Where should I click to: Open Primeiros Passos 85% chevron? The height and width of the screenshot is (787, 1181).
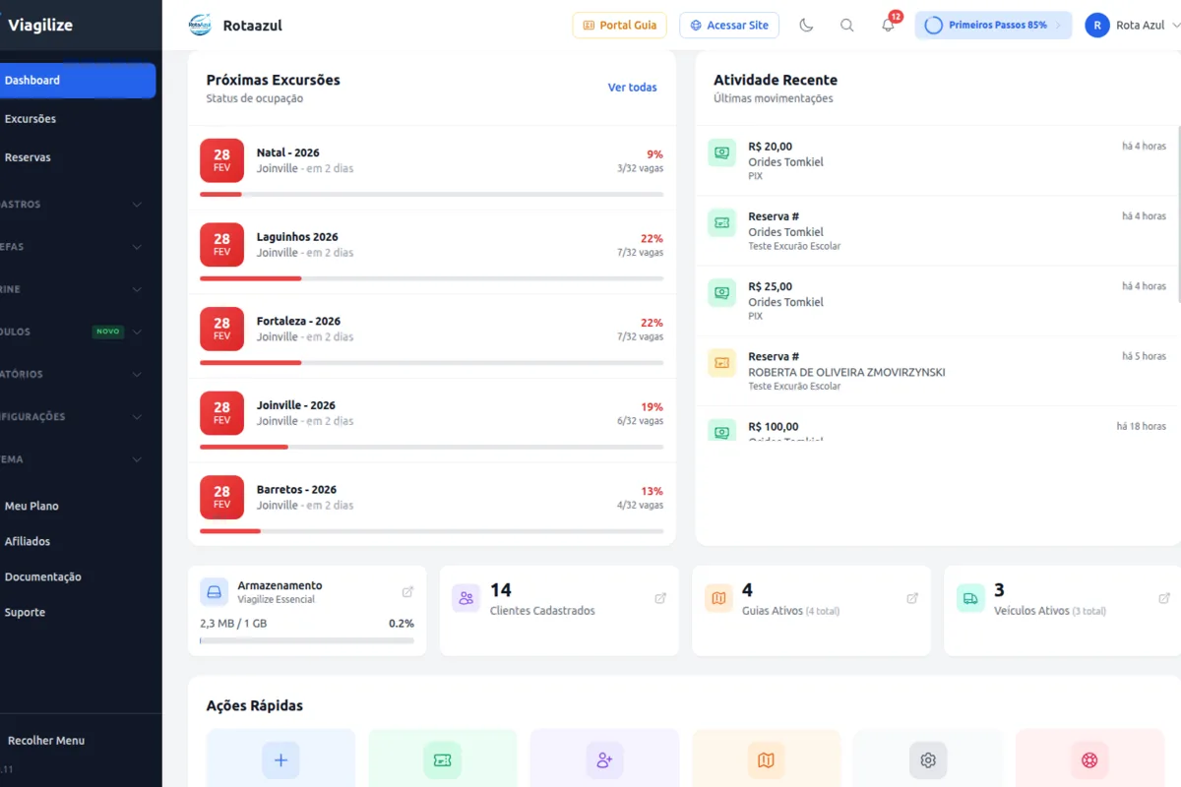tap(1058, 26)
